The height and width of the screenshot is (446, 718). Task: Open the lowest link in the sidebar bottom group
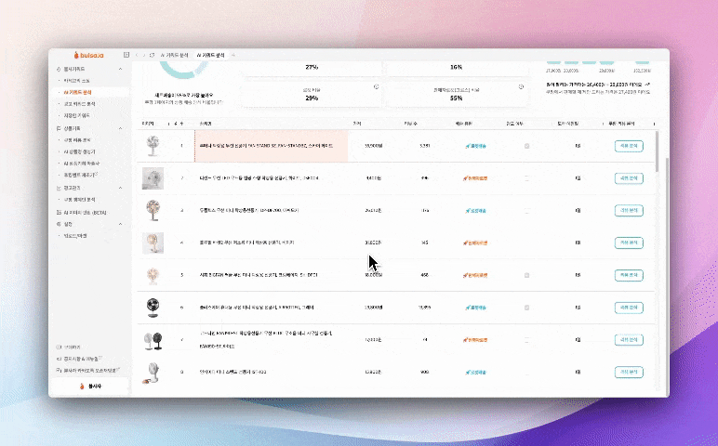tap(87, 370)
